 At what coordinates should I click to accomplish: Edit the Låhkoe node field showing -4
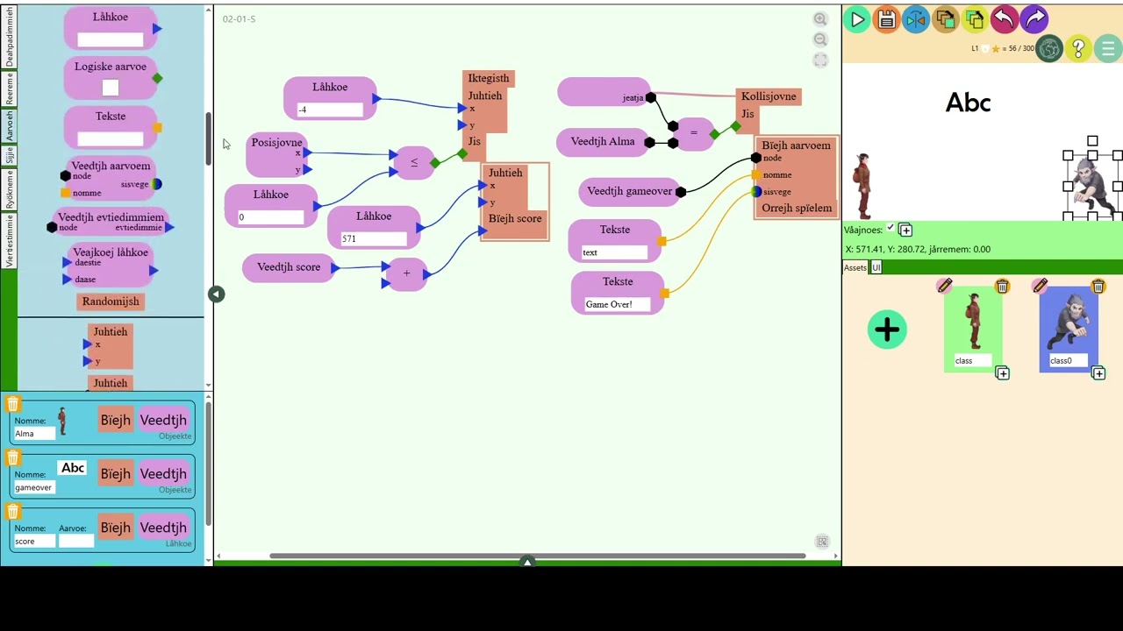point(329,110)
